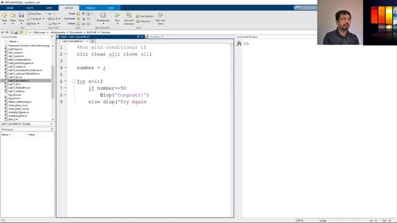The height and width of the screenshot is (223, 397).
Task: Add a new editor tab with plus
Action: (92, 42)
